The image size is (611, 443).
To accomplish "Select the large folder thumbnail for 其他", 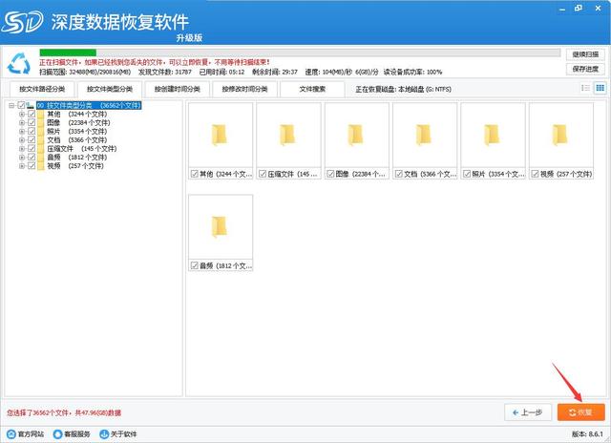I will coord(221,135).
